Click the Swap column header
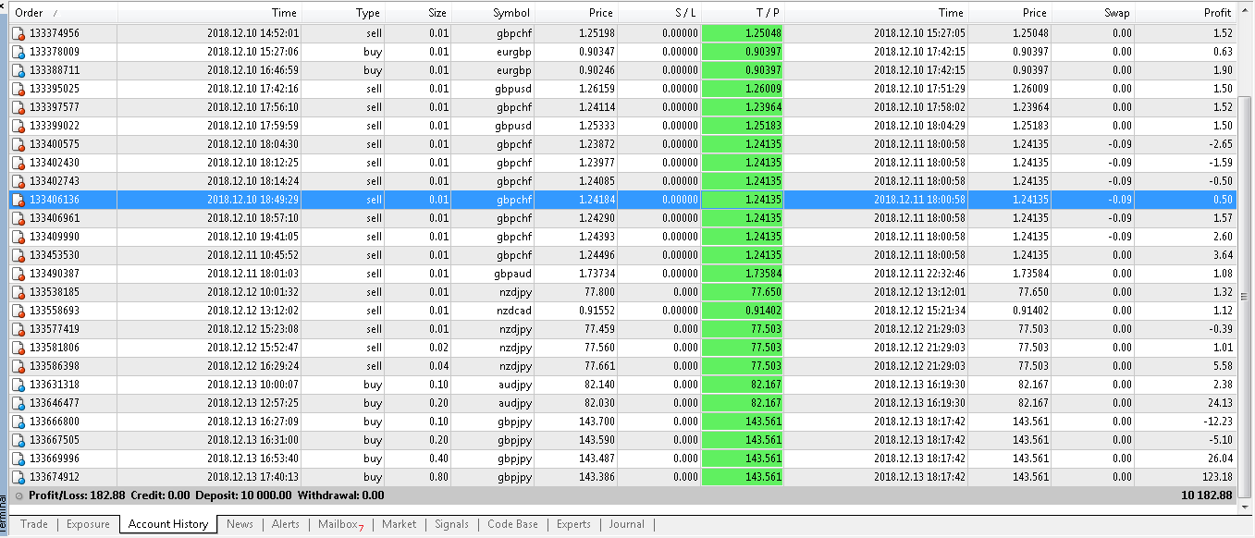 tap(1116, 13)
